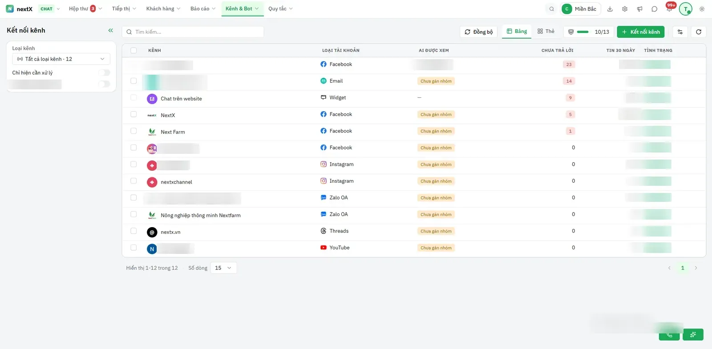Focus the Tìm kiếm search field
Screen dimensions: 712x349
point(193,32)
